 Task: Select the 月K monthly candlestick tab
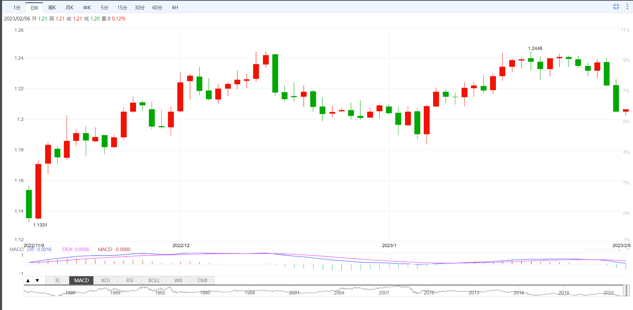coord(69,8)
